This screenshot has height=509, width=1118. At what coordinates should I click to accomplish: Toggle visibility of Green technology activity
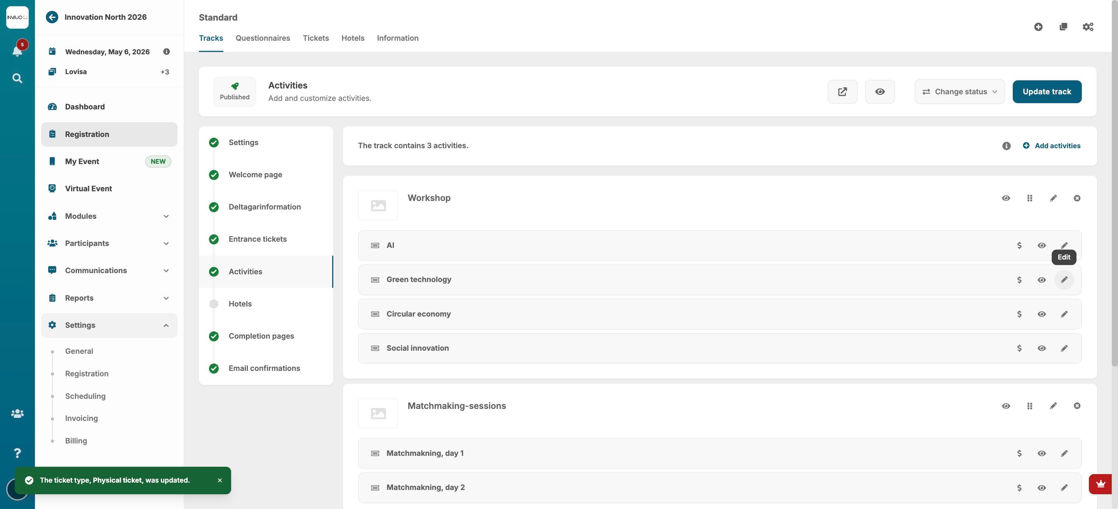coord(1041,280)
